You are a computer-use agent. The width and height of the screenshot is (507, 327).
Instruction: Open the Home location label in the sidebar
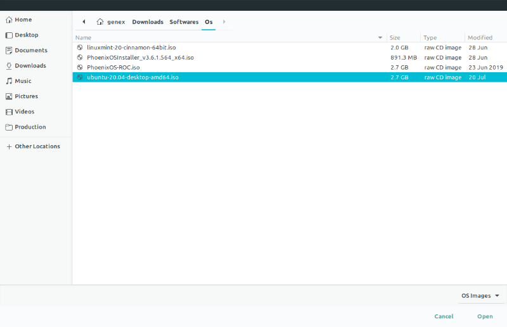23,20
